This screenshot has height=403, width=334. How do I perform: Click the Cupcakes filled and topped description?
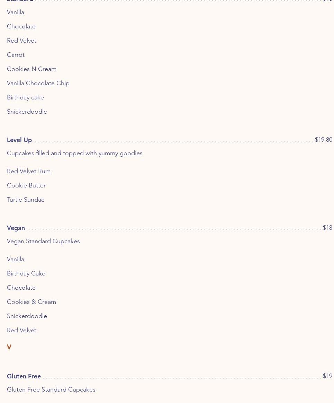pyautogui.click(x=75, y=153)
